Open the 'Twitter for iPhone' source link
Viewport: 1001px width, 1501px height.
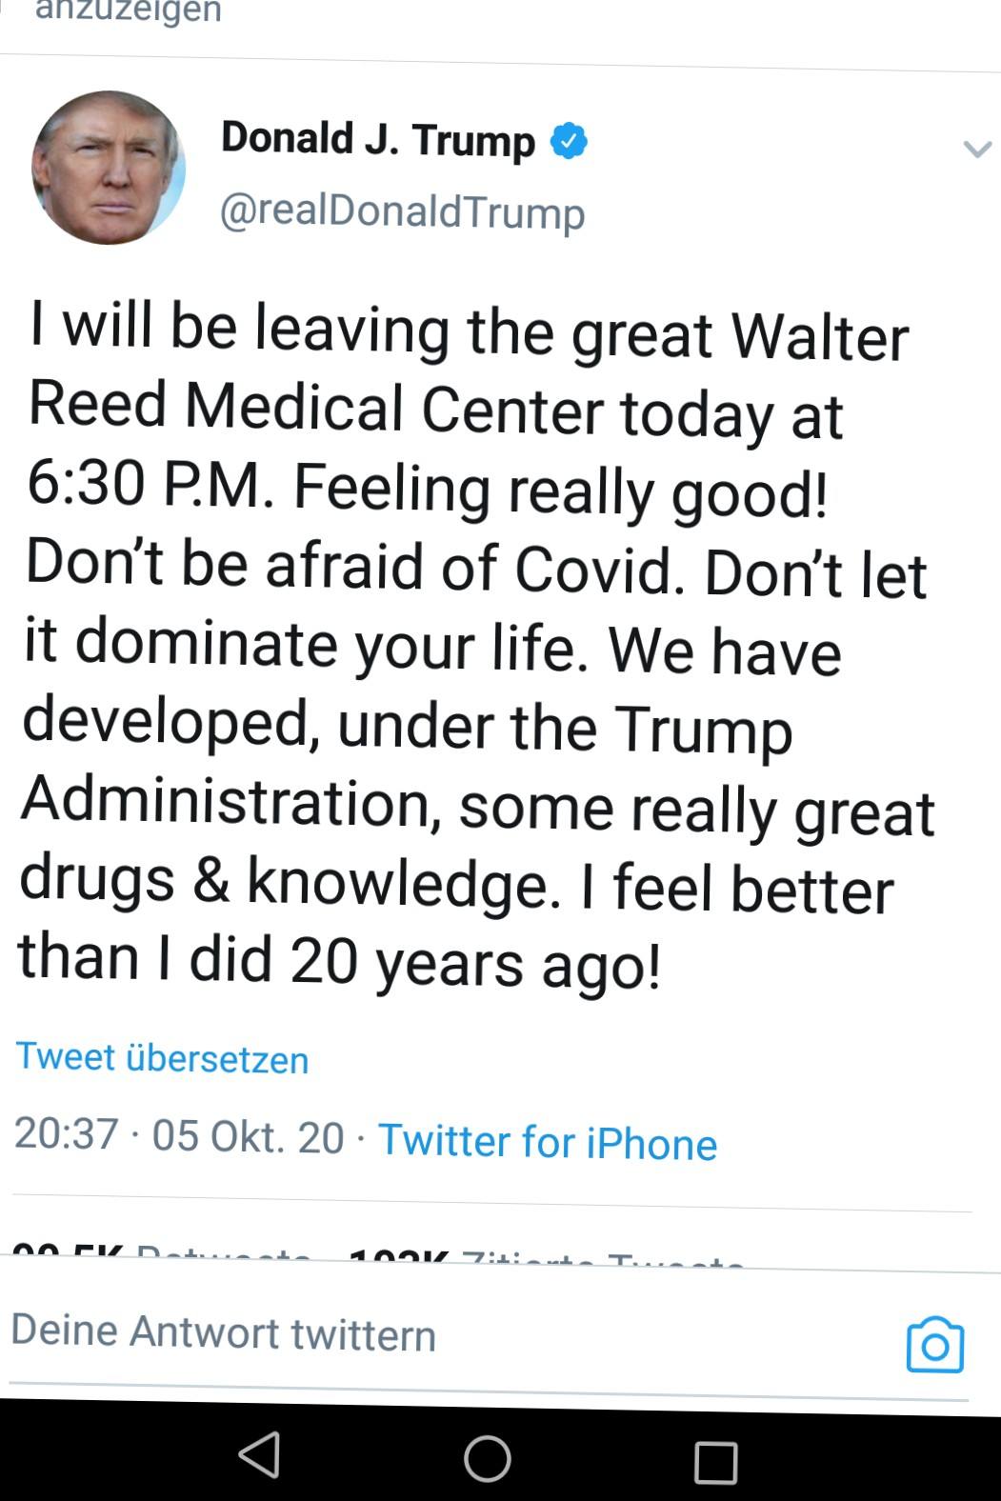point(547,1141)
